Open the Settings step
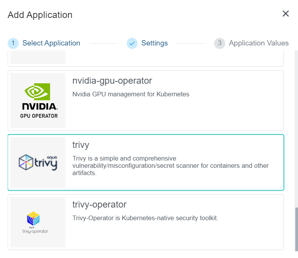Screen dimensions: 298x258 coord(154,43)
